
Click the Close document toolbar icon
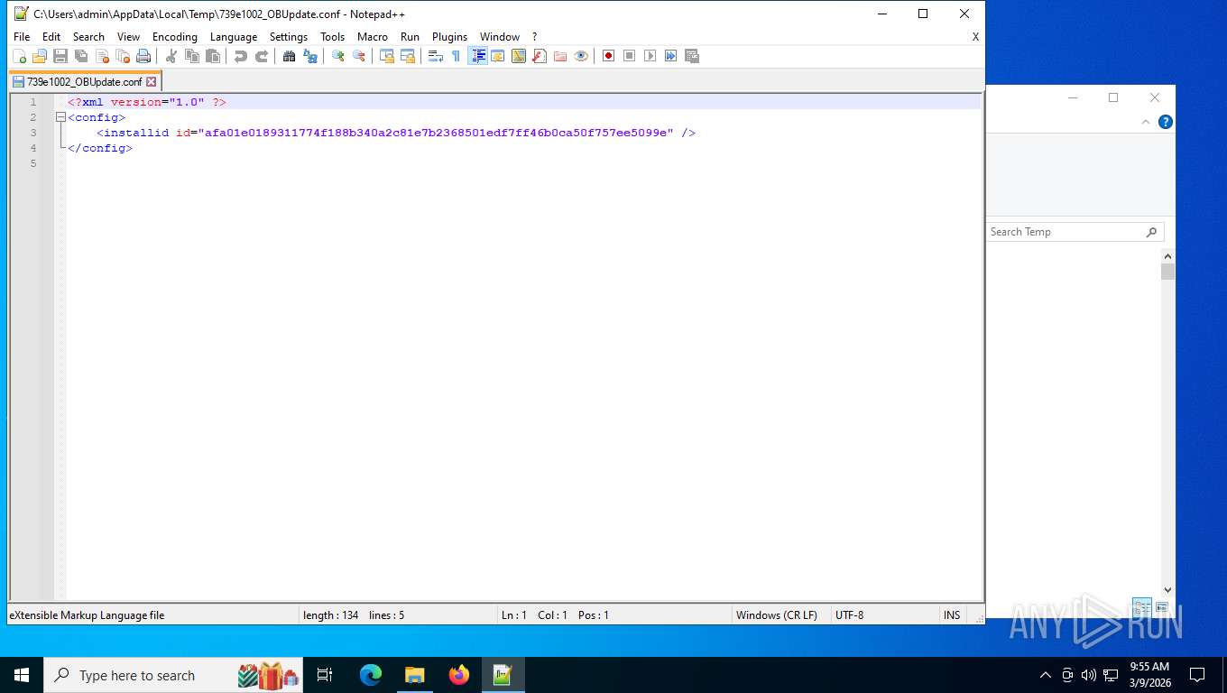pyautogui.click(x=102, y=56)
